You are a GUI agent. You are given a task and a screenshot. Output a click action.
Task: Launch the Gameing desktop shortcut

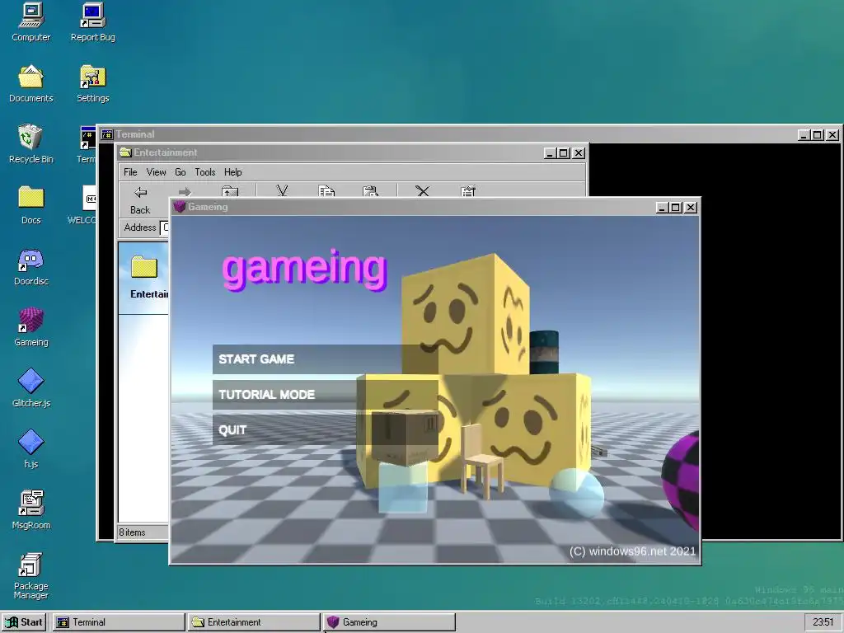click(30, 327)
